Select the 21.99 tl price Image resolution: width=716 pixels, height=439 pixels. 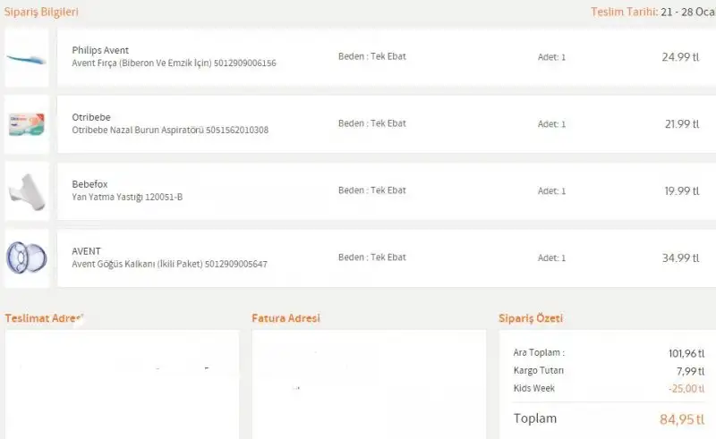tap(682, 124)
